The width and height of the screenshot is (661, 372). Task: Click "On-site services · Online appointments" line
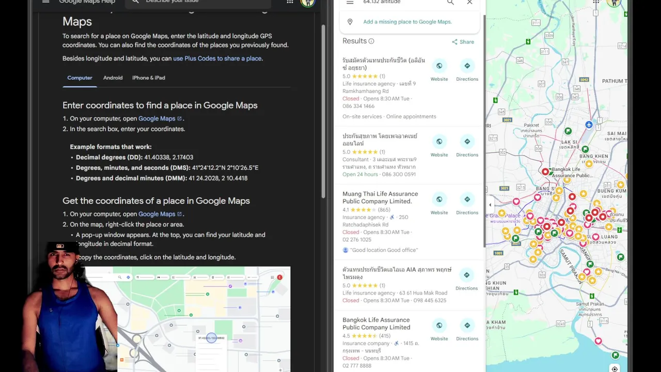pyautogui.click(x=389, y=117)
